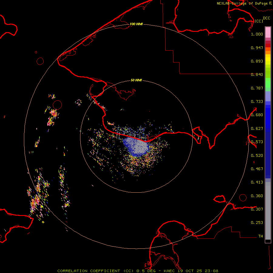This screenshot has width=273, height=273.
Task: Click the NEXLAB-College of DuPage title text
Action: click(242, 3)
